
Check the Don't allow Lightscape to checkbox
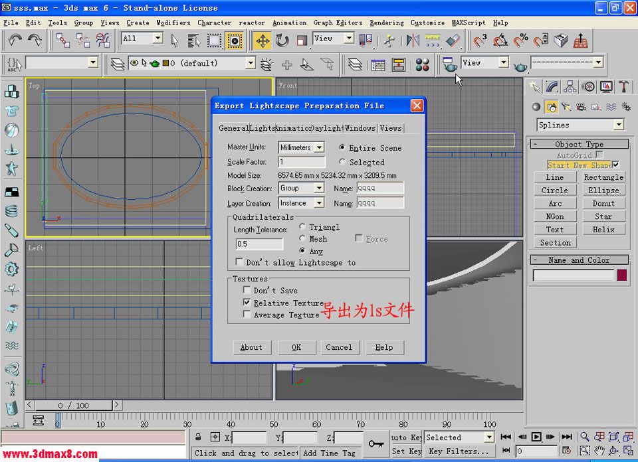point(239,262)
